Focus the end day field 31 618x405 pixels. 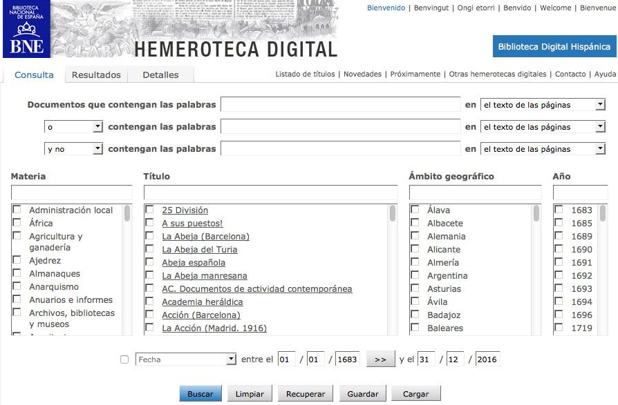[426, 359]
